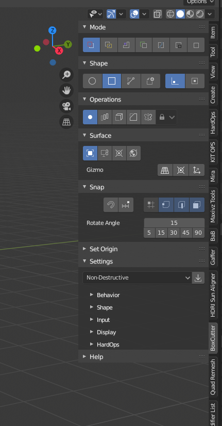Select the Mirror operation icon
Image resolution: width=222 pixels, height=426 pixels.
(148, 117)
